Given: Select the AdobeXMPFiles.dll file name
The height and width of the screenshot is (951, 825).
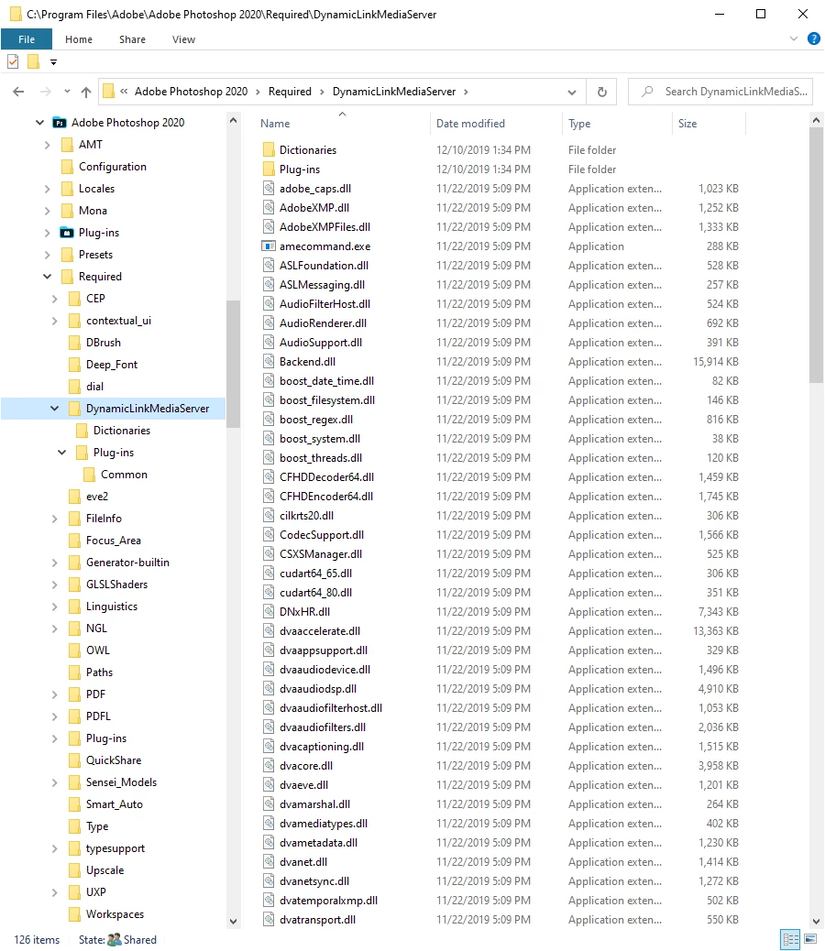Looking at the screenshot, I should (324, 227).
